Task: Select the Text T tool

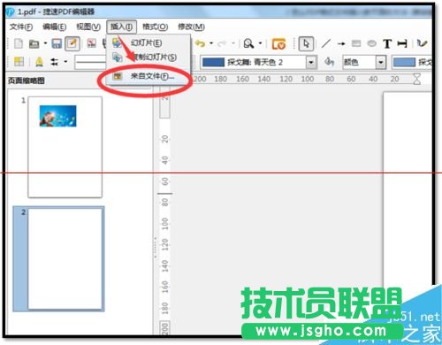Action: (x=387, y=44)
